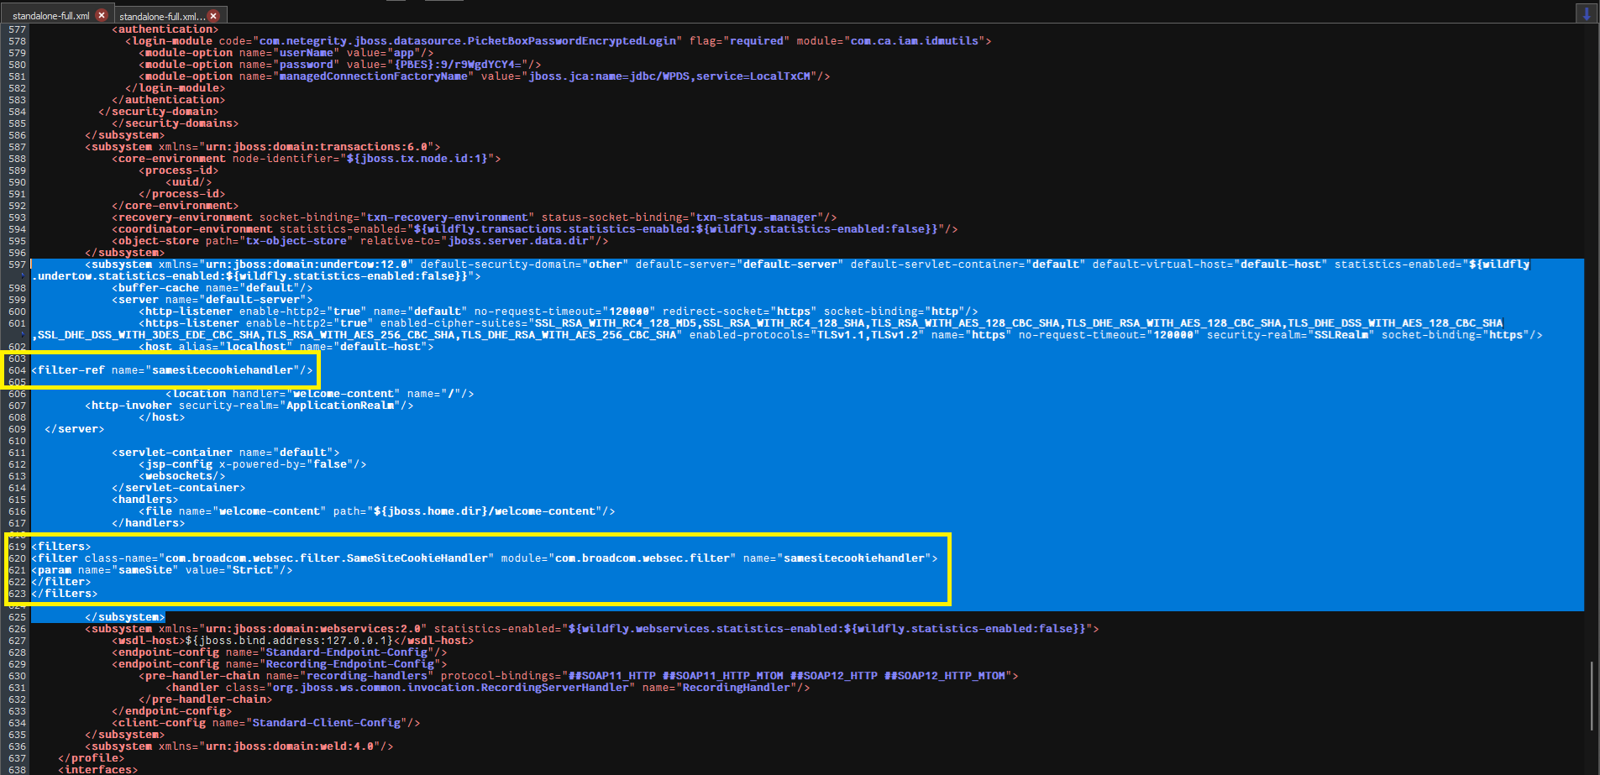
Task: Click the wsdl-host line
Action: pos(293,641)
